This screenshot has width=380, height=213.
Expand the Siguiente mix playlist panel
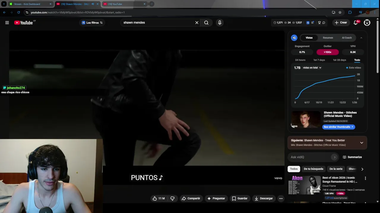(362, 143)
